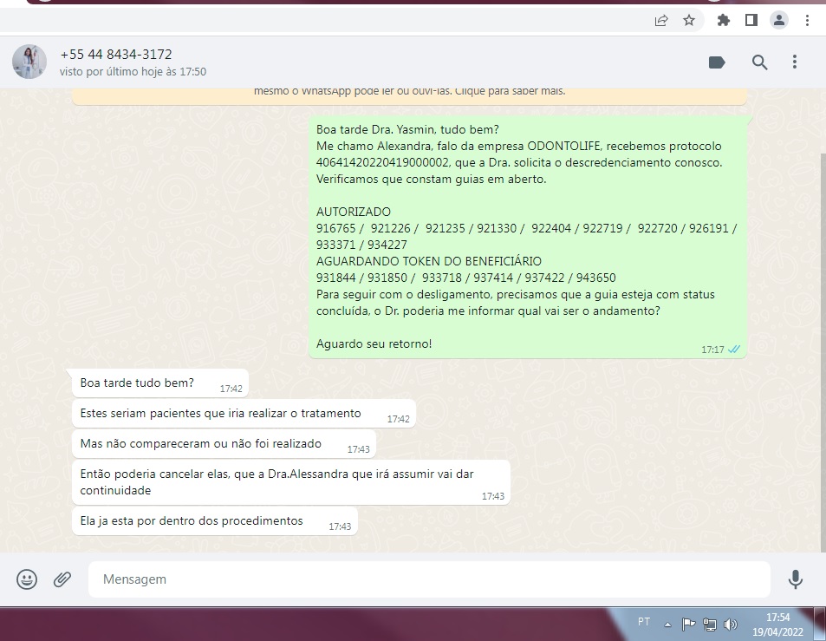Open the Chrome profile avatar

pyautogui.click(x=779, y=20)
